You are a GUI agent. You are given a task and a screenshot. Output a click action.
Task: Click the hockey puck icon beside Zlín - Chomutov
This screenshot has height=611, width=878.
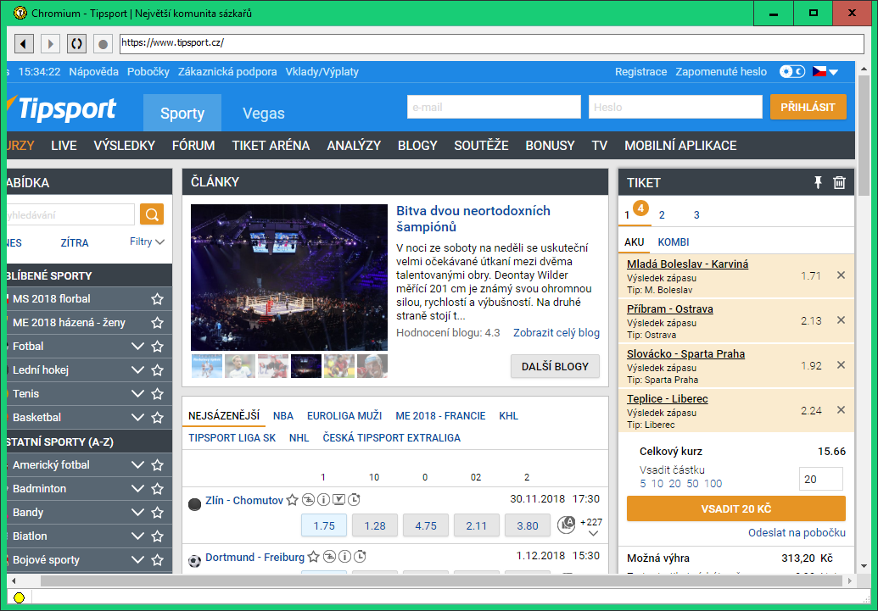[x=194, y=505]
